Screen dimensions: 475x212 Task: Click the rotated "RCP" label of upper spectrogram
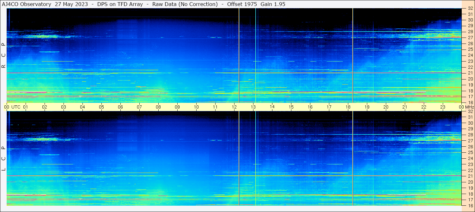pyautogui.click(x=3, y=55)
